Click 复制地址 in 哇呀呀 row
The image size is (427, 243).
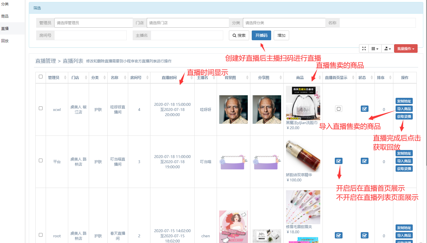(404, 101)
